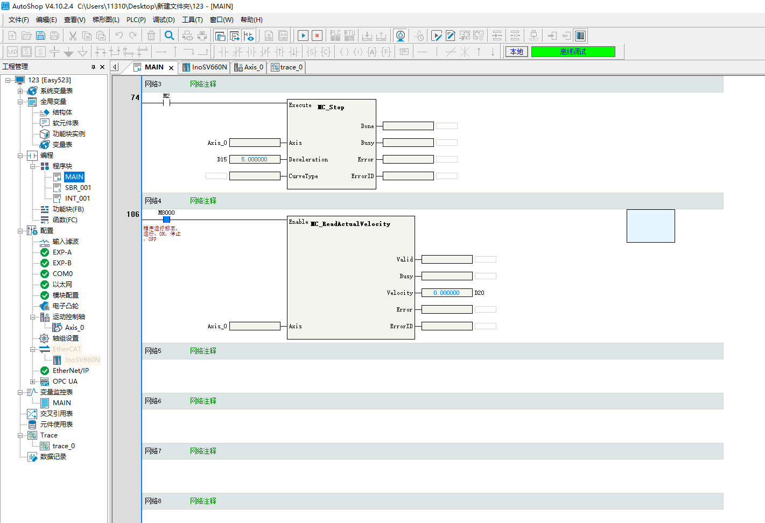
Task: Click the webcam-style monitor icon
Action: coord(400,36)
